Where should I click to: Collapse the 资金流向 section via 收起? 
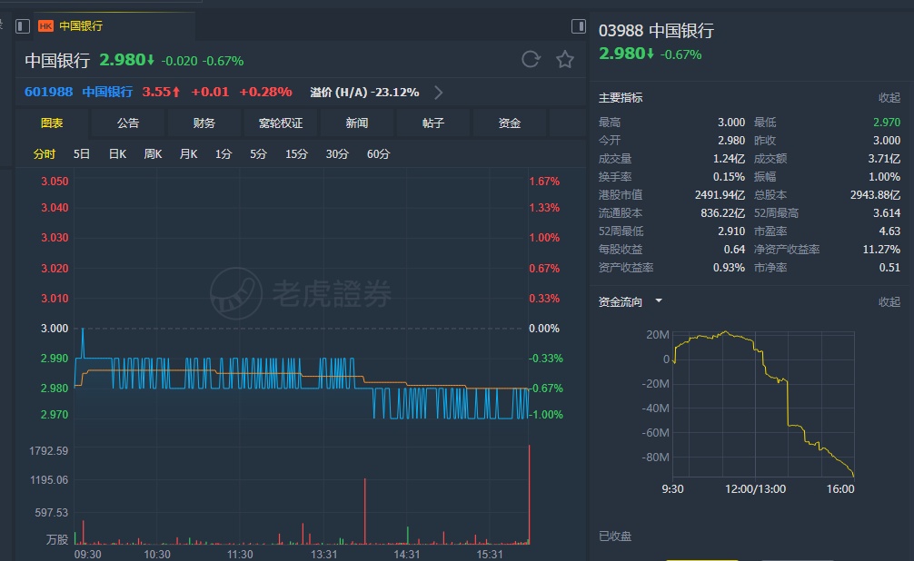click(x=889, y=301)
